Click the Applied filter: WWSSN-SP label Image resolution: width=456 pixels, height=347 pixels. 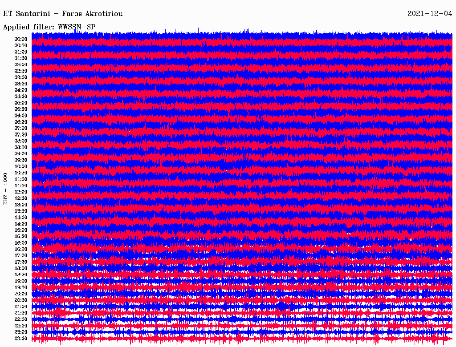(49, 27)
